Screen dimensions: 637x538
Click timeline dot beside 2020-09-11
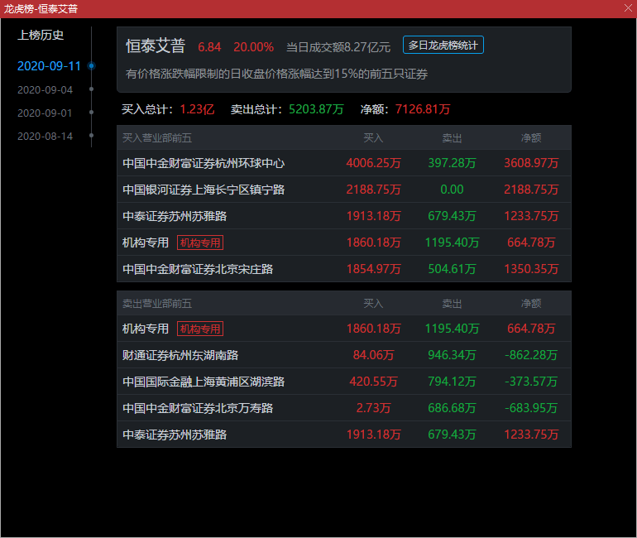point(91,65)
